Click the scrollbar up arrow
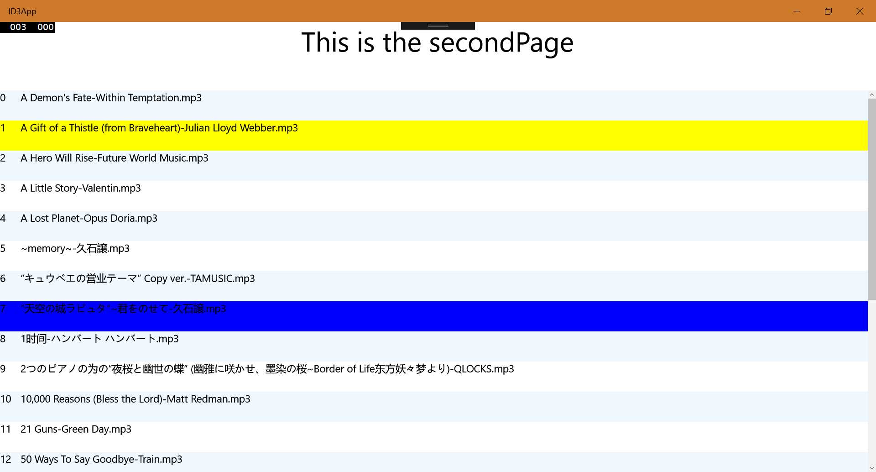The image size is (876, 472). 872,95
